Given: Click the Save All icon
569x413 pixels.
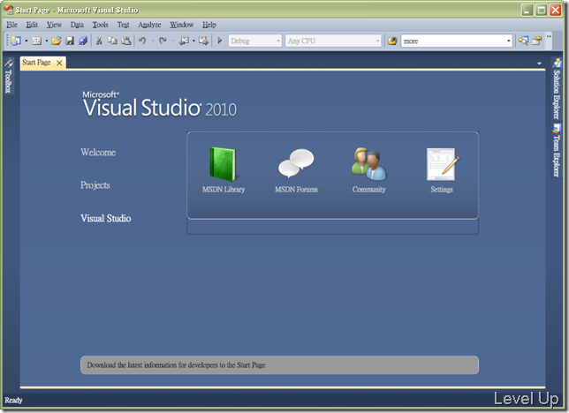Looking at the screenshot, I should tap(83, 41).
